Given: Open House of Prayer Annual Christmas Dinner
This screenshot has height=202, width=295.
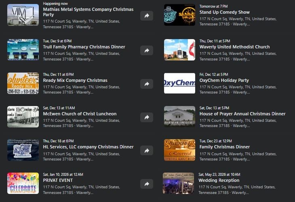Looking at the screenshot, I should 242,114.
